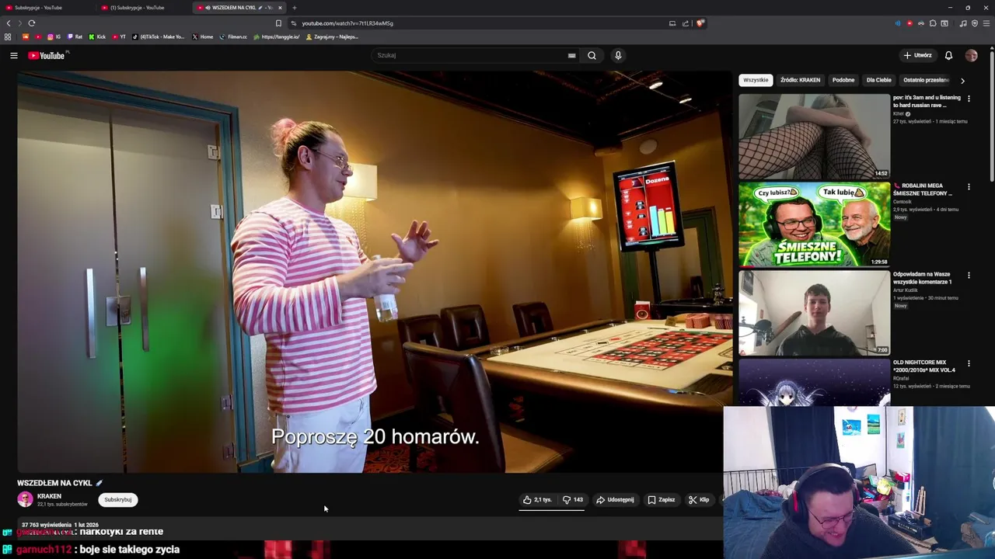Open the browser main menu icon
The image size is (995, 559).
tap(986, 23)
